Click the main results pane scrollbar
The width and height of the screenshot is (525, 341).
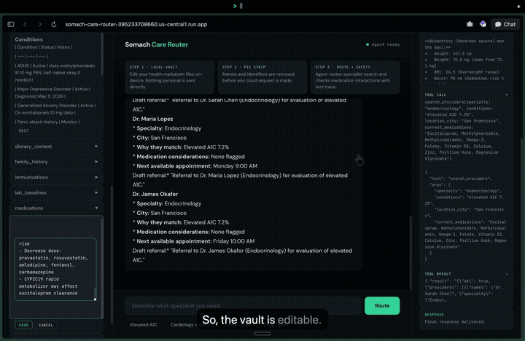pyautogui.click(x=411, y=253)
